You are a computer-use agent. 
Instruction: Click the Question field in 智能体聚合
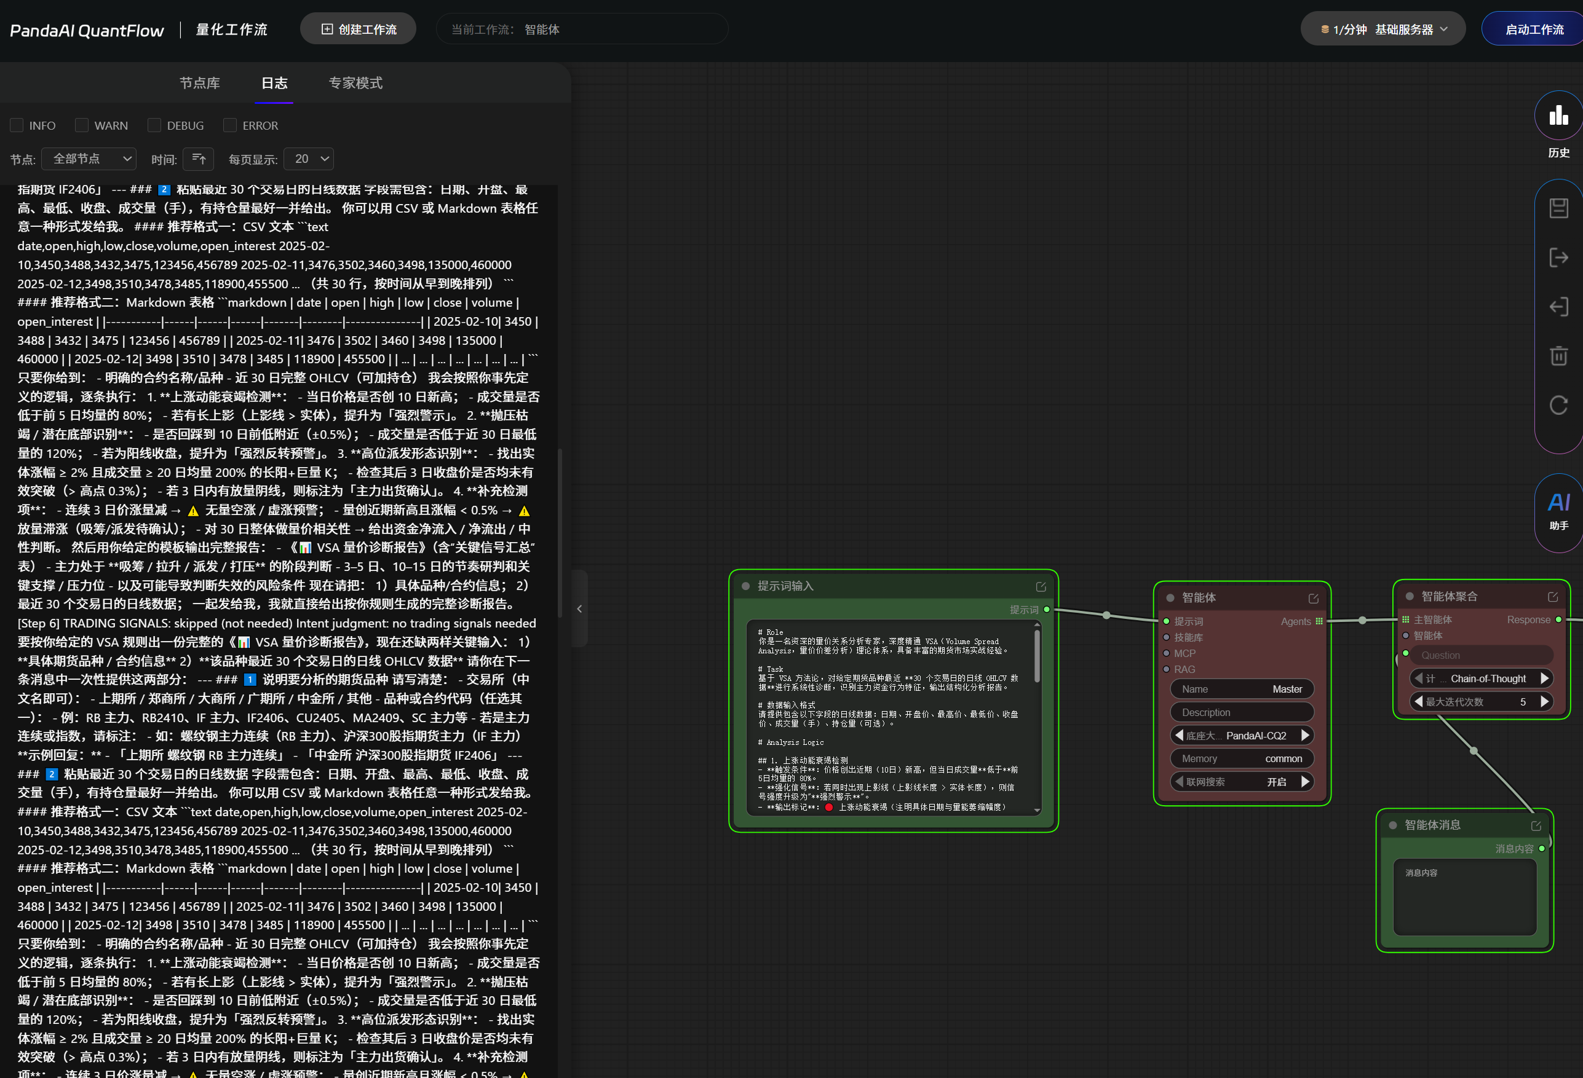pyautogui.click(x=1481, y=655)
